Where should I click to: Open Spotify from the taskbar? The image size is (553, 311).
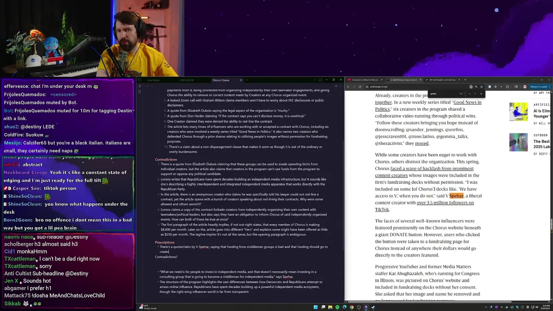337,307
